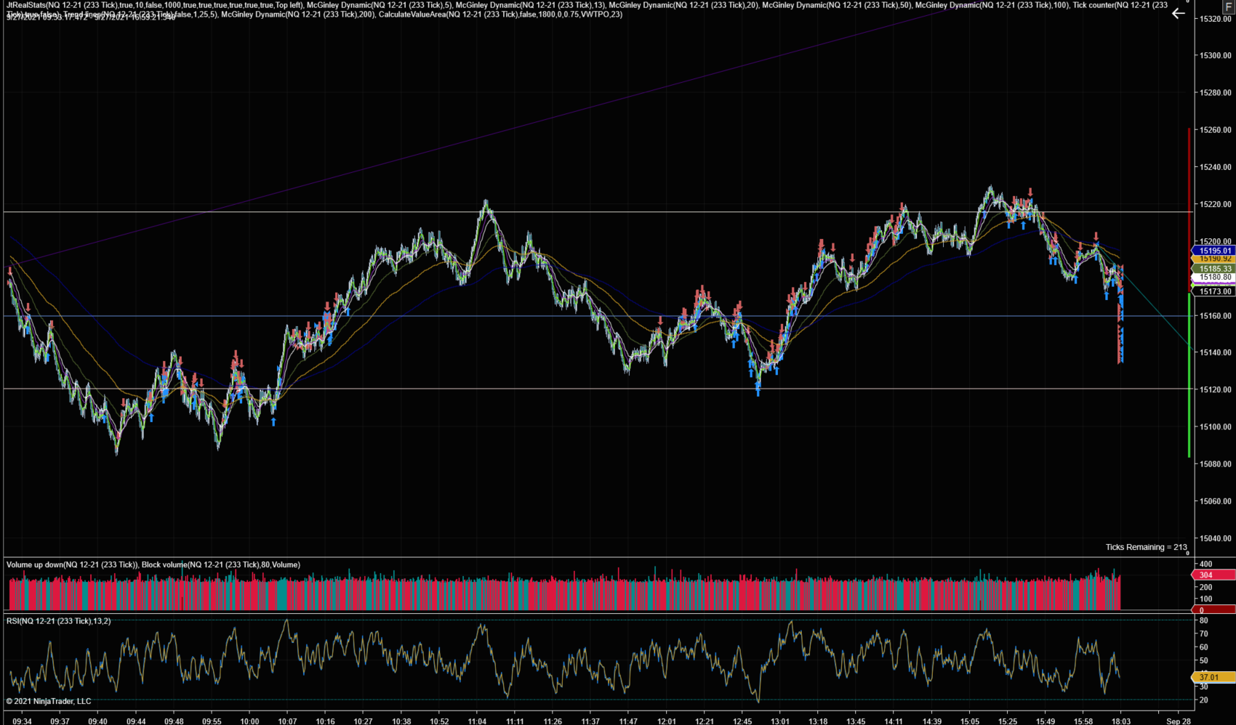1236x725 pixels.
Task: Click the 13:01 time axis label
Action: 780,721
